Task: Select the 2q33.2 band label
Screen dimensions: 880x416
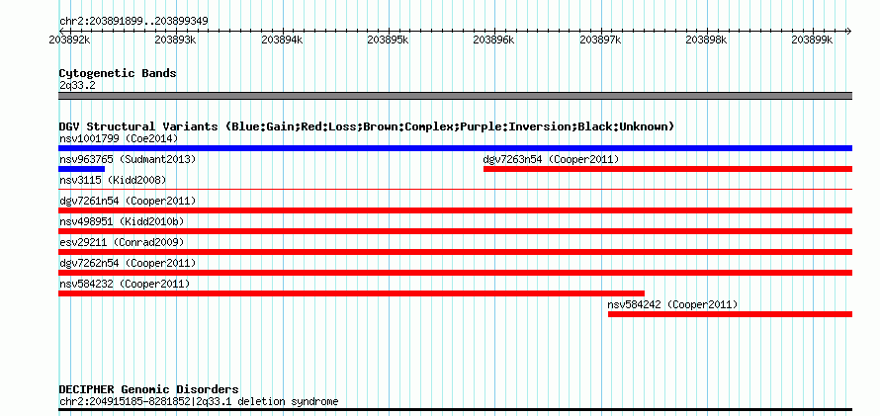Action: pyautogui.click(x=77, y=85)
